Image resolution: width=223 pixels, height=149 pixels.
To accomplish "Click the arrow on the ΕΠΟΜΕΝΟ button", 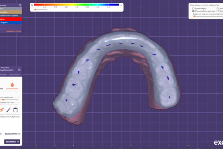I will tap(18, 142).
